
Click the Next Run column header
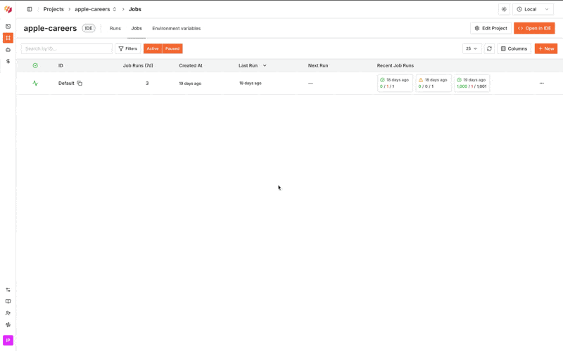point(318,65)
